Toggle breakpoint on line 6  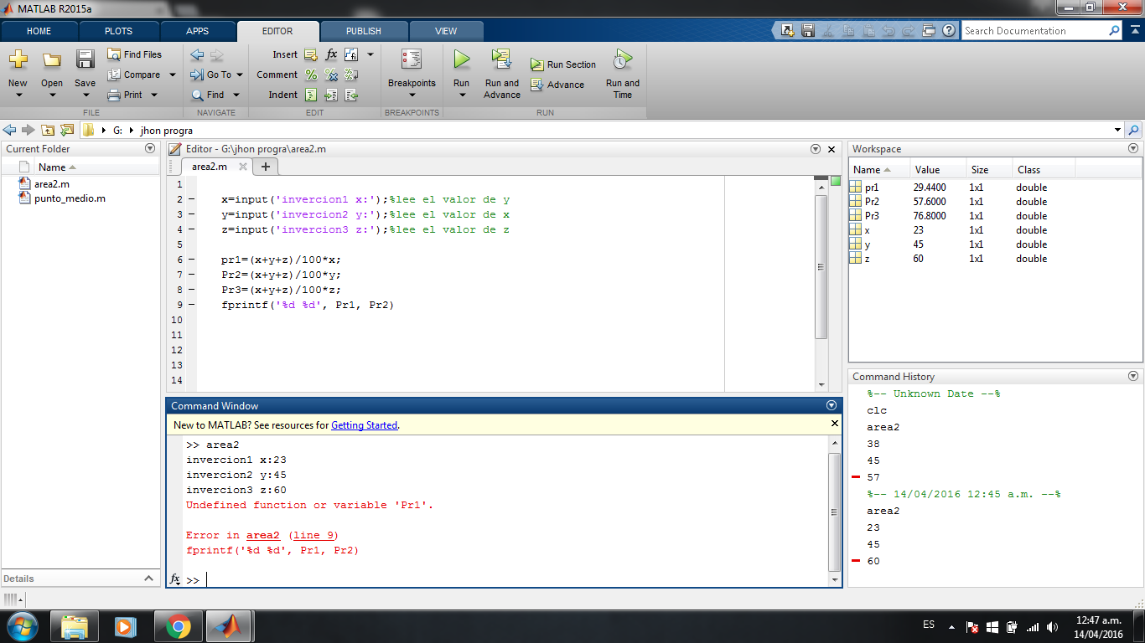(191, 260)
